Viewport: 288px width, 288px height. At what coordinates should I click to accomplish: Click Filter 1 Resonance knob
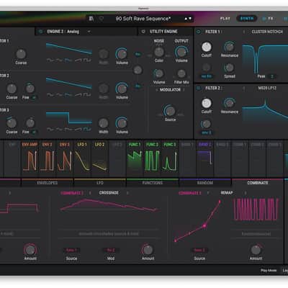pyautogui.click(x=230, y=47)
